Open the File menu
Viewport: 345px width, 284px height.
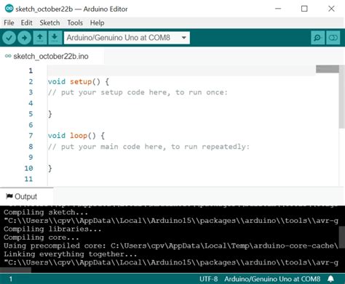click(x=9, y=23)
